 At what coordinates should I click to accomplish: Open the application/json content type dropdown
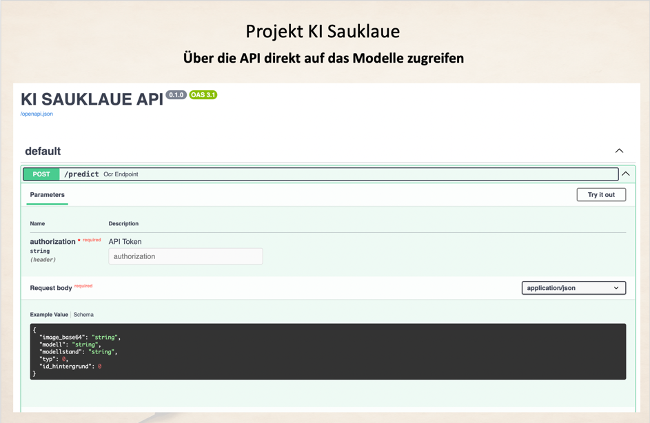[x=573, y=288]
